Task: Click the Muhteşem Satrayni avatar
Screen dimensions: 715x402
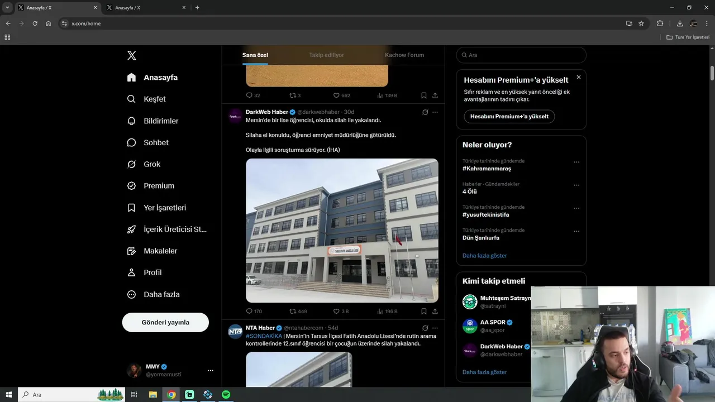Action: click(470, 301)
